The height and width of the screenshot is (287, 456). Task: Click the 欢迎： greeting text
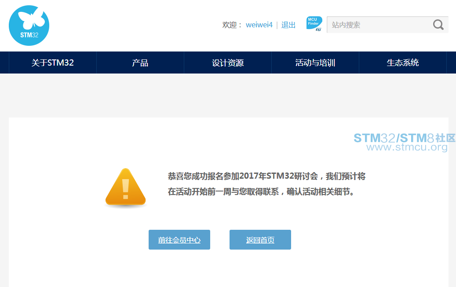(232, 25)
